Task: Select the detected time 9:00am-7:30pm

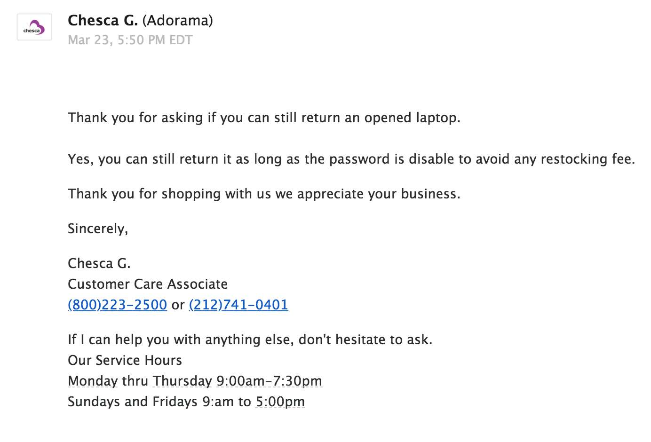Action: [x=270, y=381]
